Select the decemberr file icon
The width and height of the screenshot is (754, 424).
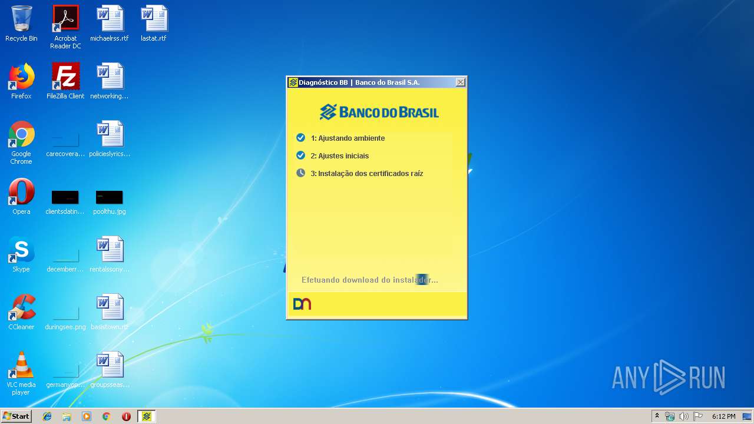coord(65,259)
